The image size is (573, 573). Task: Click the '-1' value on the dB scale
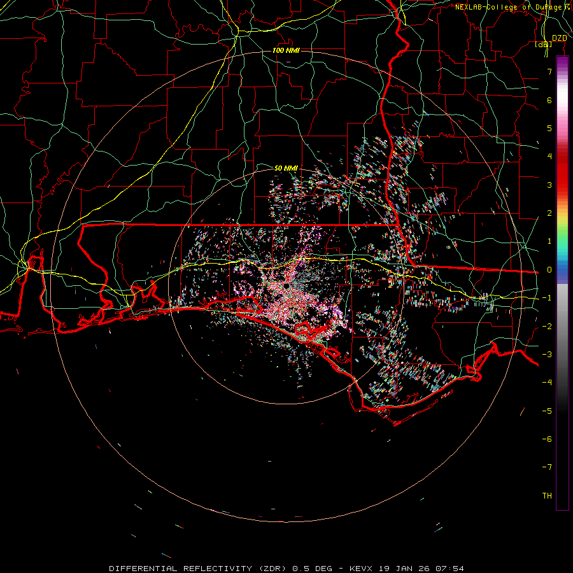pyautogui.click(x=547, y=298)
